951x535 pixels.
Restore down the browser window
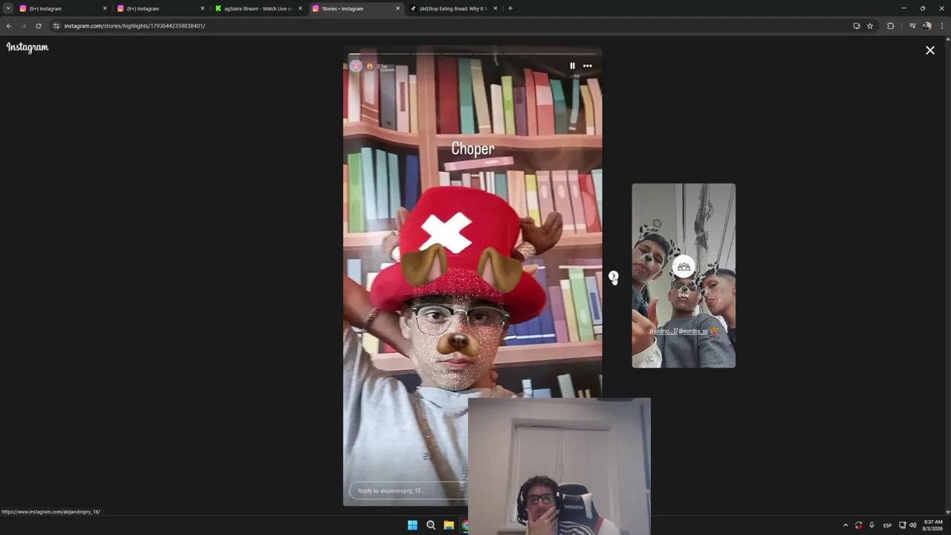point(923,8)
